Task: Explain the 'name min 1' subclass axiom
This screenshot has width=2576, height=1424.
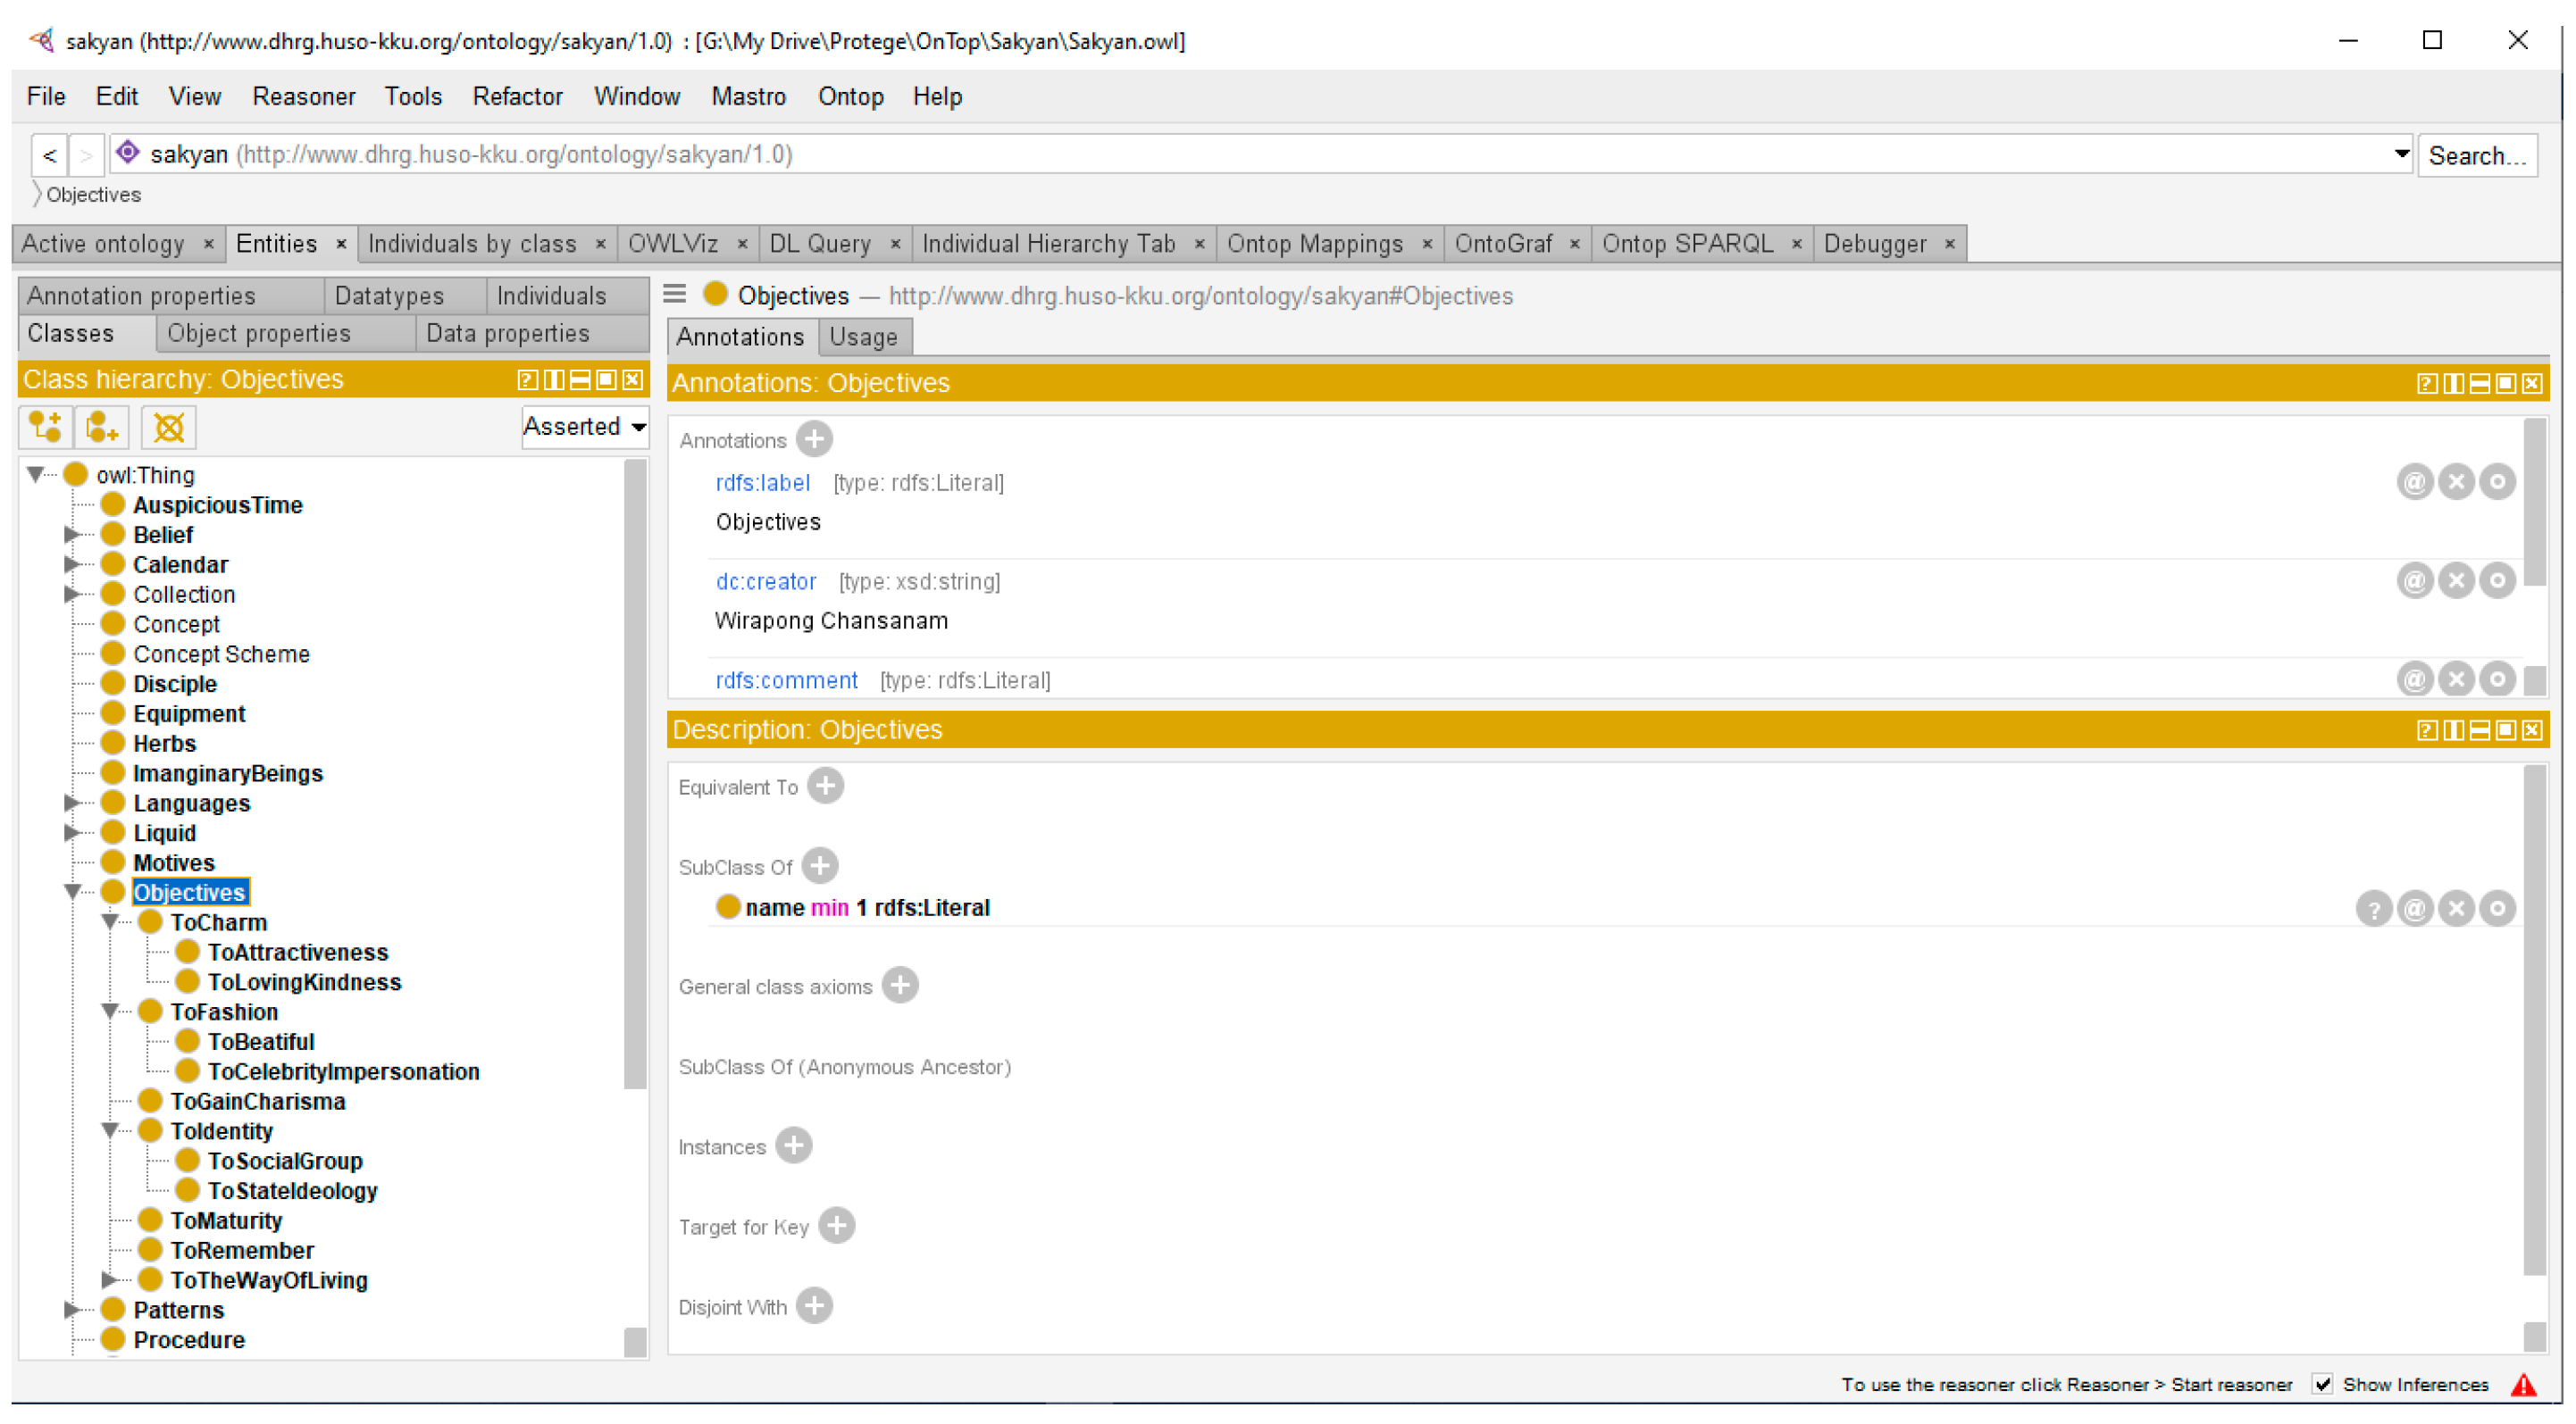Action: [x=2373, y=908]
